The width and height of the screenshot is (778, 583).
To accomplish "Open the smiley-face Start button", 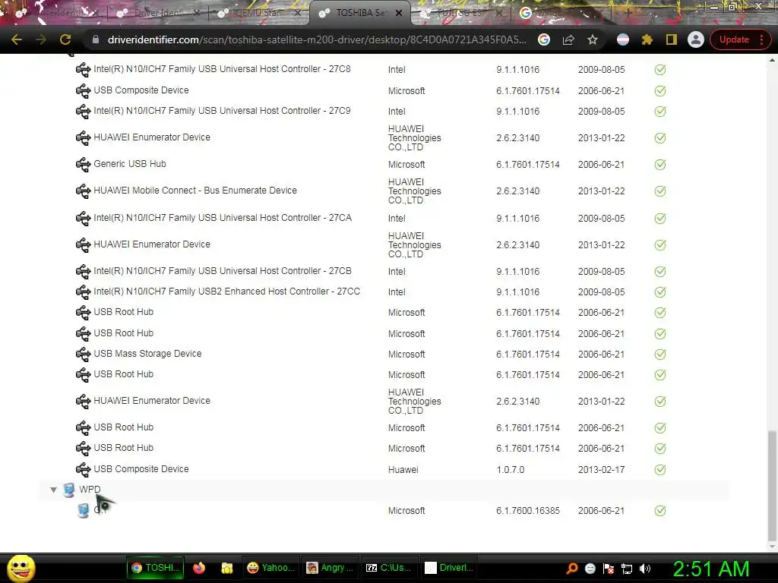I will [x=21, y=569].
